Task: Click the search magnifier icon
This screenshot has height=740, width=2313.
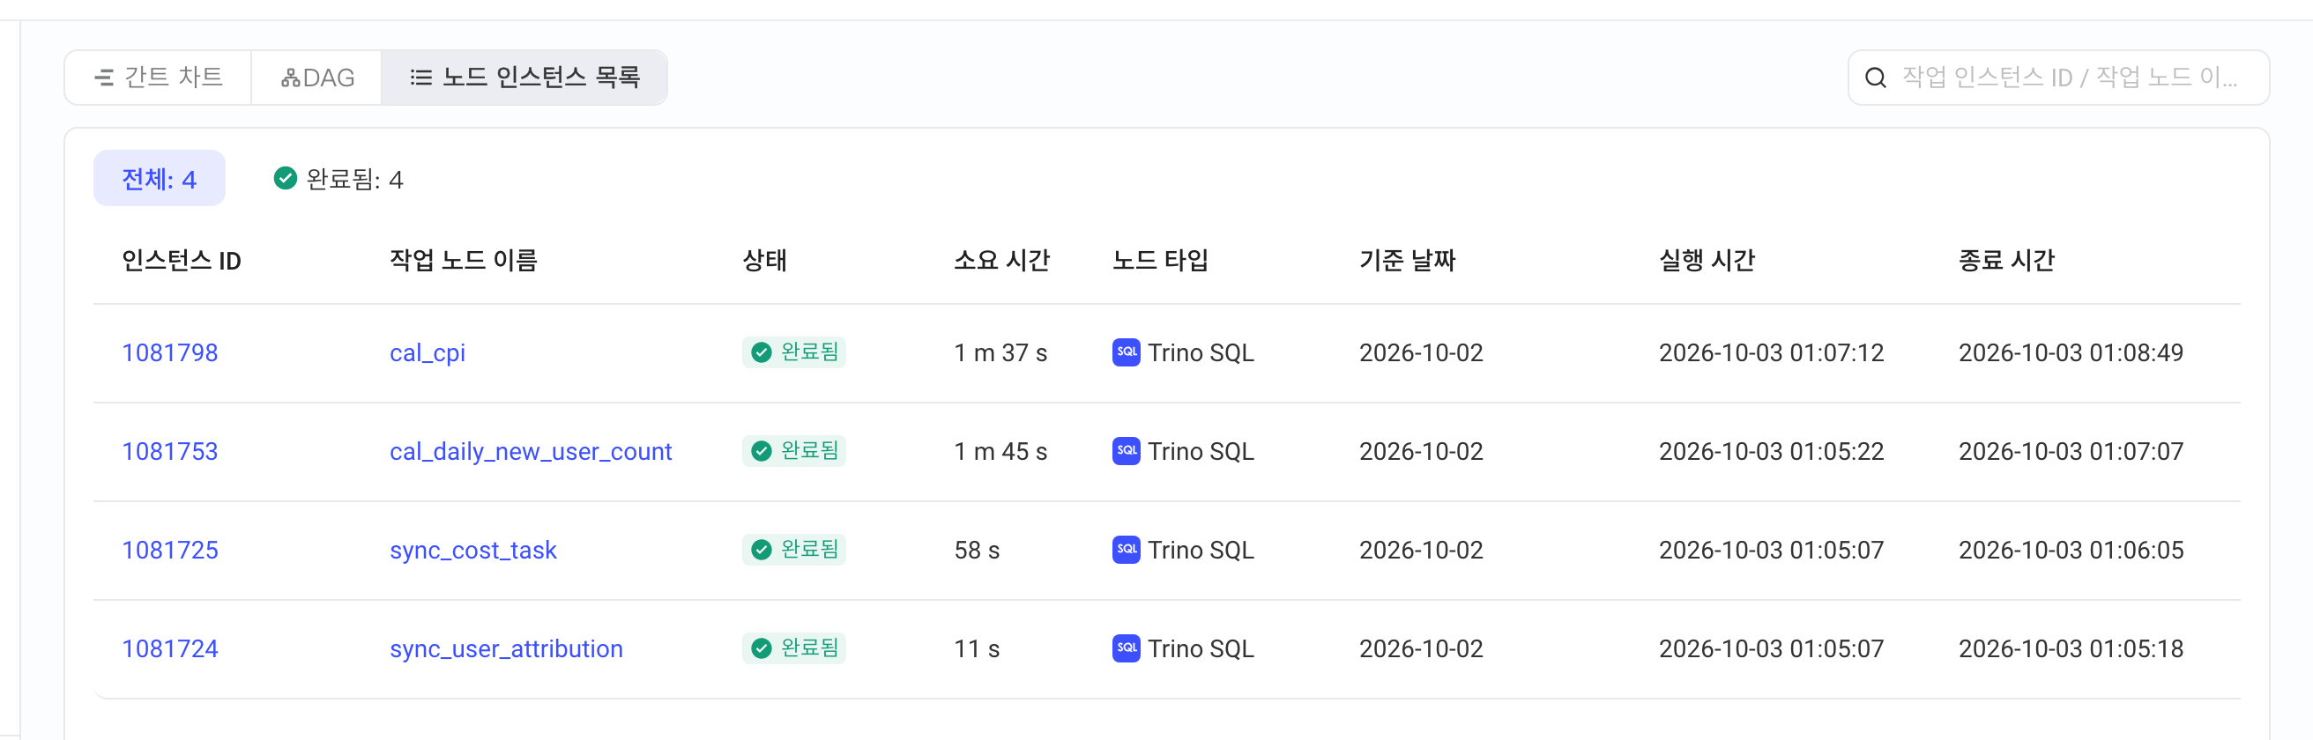Action: 1875,78
